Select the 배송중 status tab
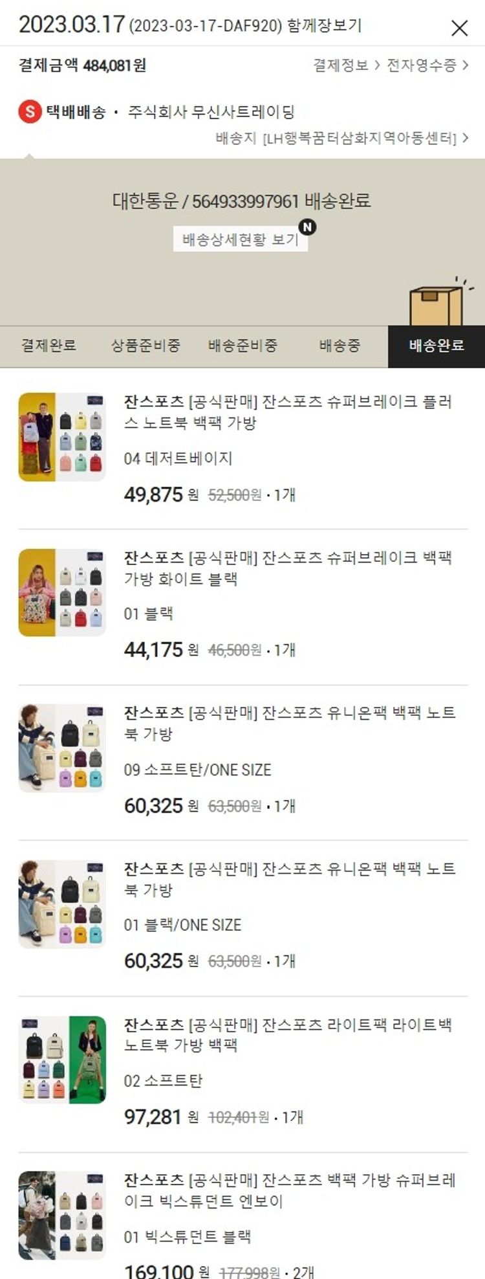This screenshot has width=485, height=1279. (x=339, y=346)
